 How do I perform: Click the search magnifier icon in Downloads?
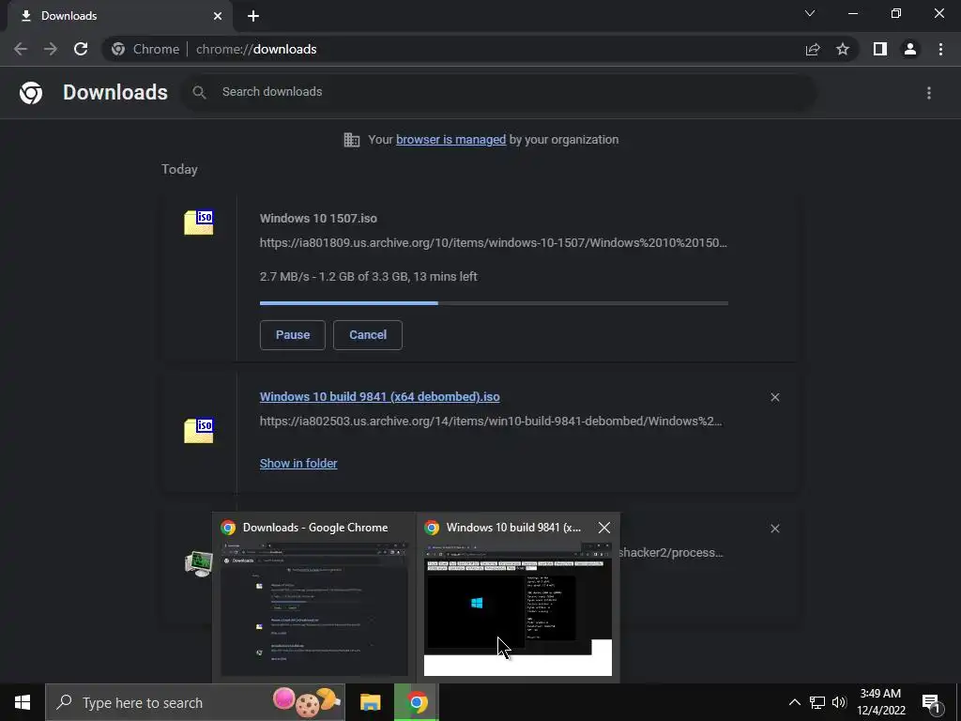pyautogui.click(x=199, y=93)
